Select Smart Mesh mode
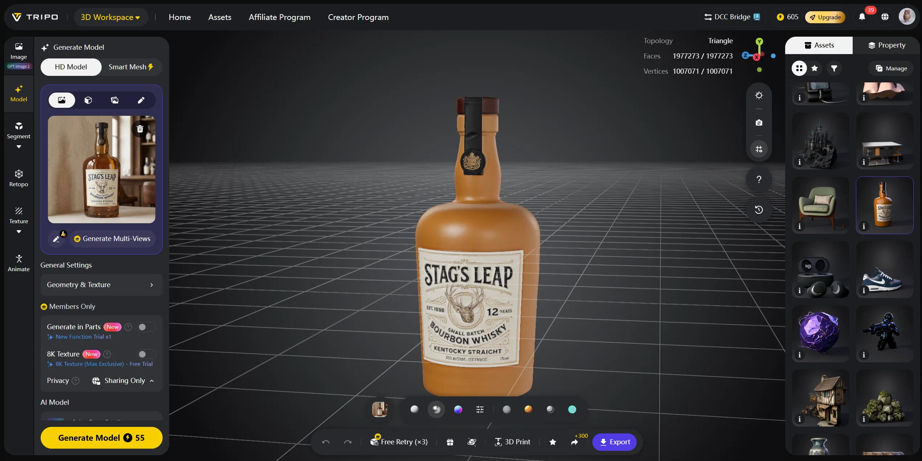922x461 pixels. (x=131, y=67)
